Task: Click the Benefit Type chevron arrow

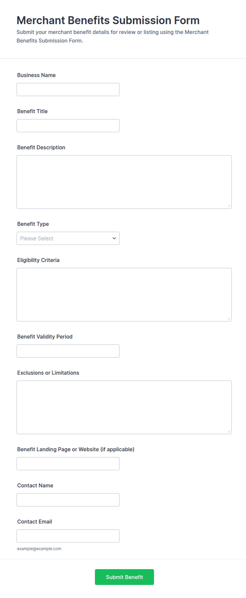Action: pyautogui.click(x=114, y=238)
